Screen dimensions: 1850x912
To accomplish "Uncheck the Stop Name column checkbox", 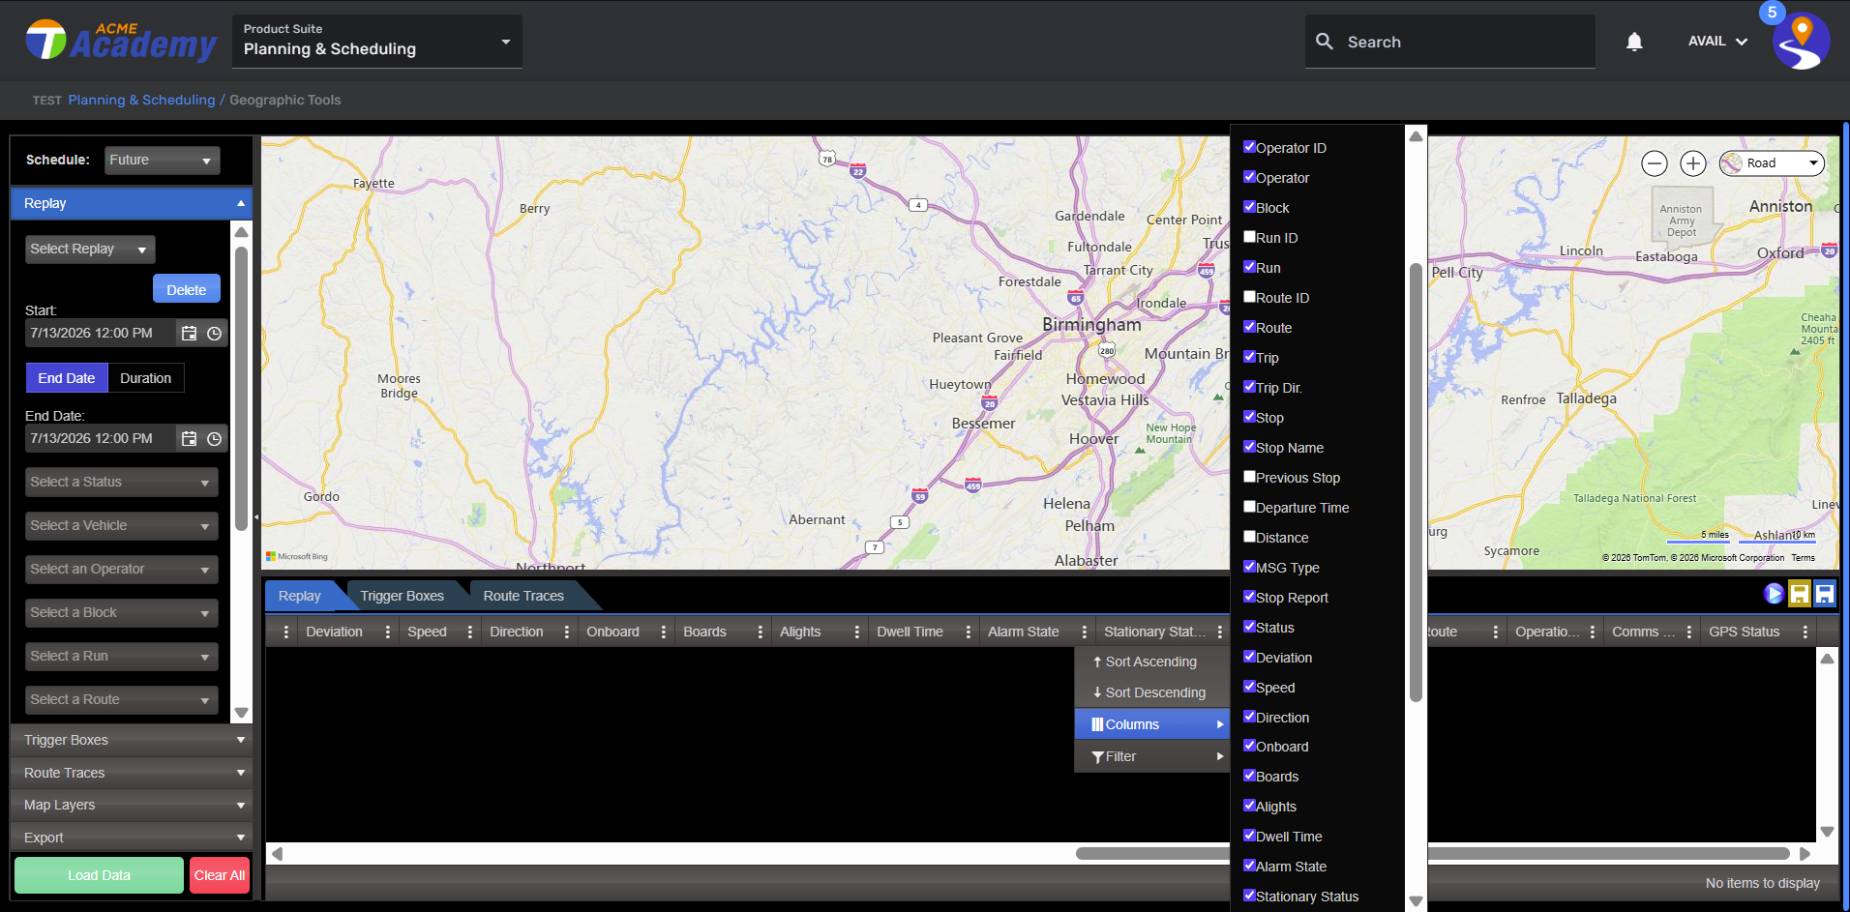I will [x=1249, y=447].
